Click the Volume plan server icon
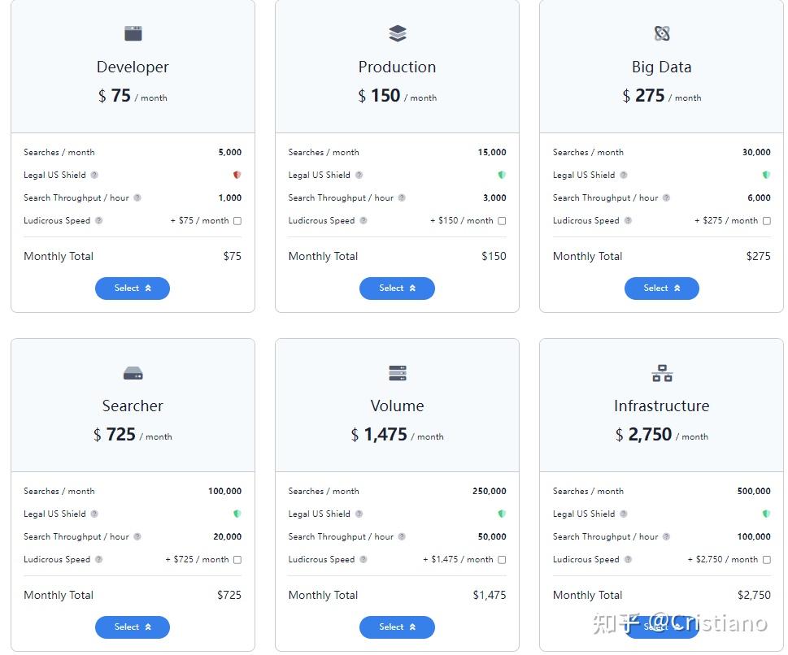The width and height of the screenshot is (788, 655). [x=397, y=373]
